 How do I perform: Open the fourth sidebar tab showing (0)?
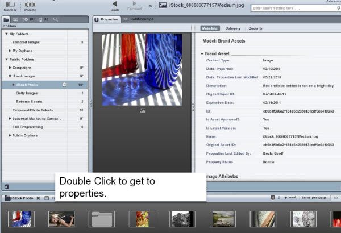pyautogui.click(x=44, y=19)
